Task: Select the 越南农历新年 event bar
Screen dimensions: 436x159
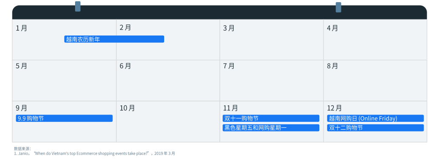Action: [x=114, y=39]
